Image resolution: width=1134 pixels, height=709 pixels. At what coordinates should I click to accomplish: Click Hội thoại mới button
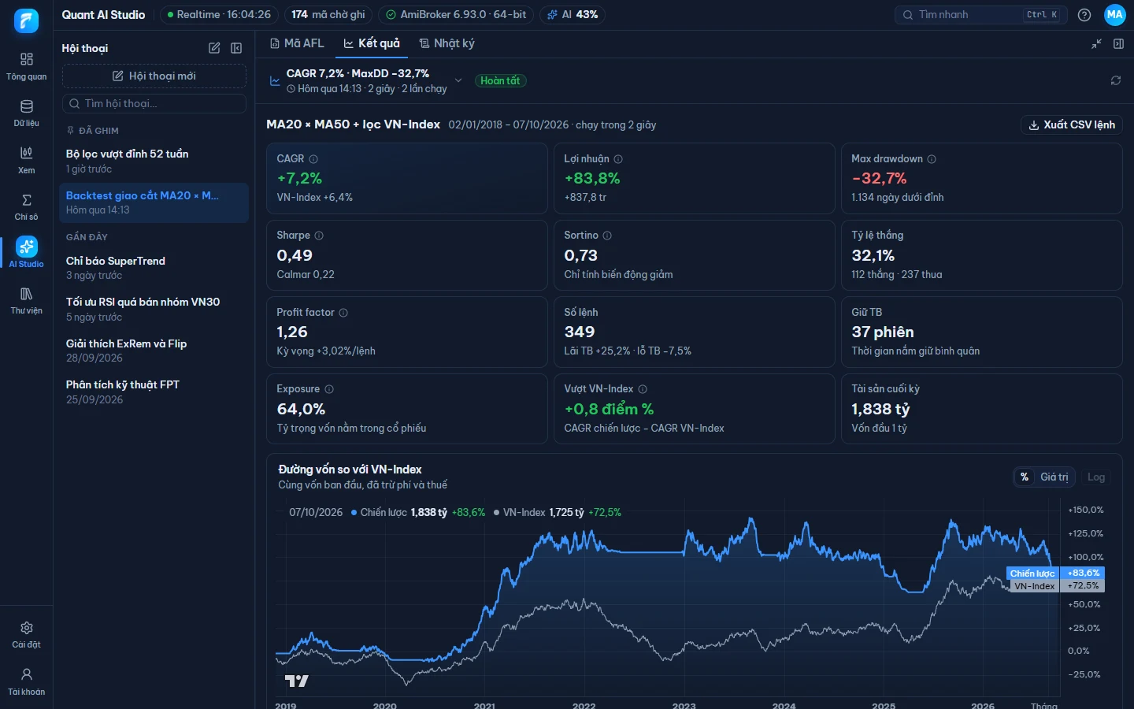coord(154,76)
